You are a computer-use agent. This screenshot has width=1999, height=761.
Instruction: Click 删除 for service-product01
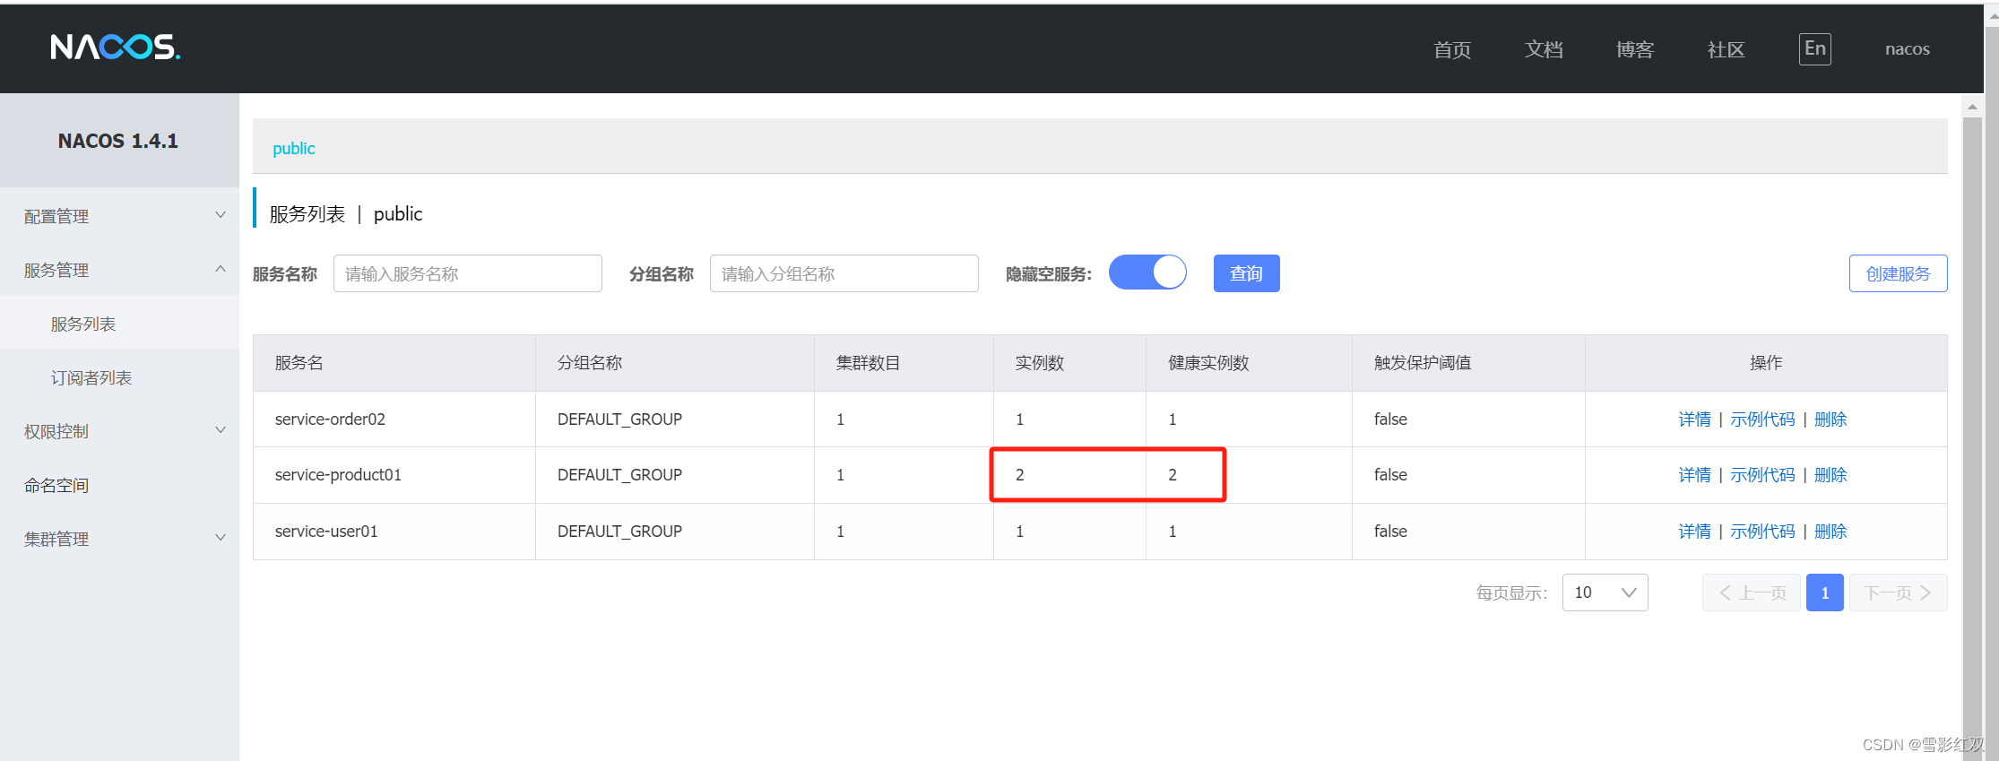coord(1830,474)
